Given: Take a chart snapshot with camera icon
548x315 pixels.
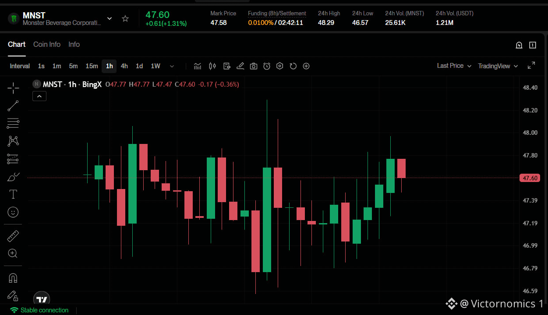Looking at the screenshot, I should pos(254,66).
